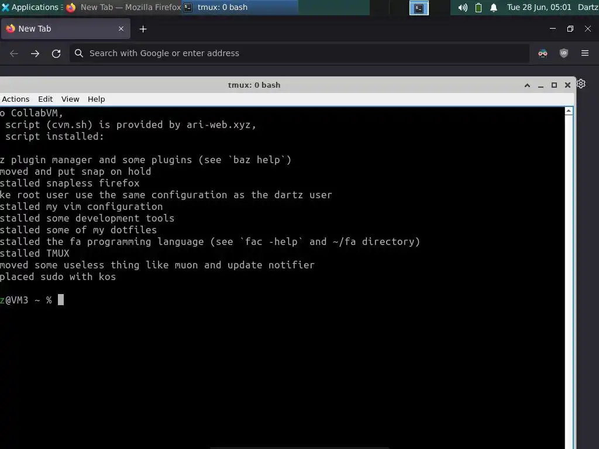Viewport: 599px width, 449px height.
Task: Switch to the Firefox New Tab taskbar entry
Action: pos(123,7)
